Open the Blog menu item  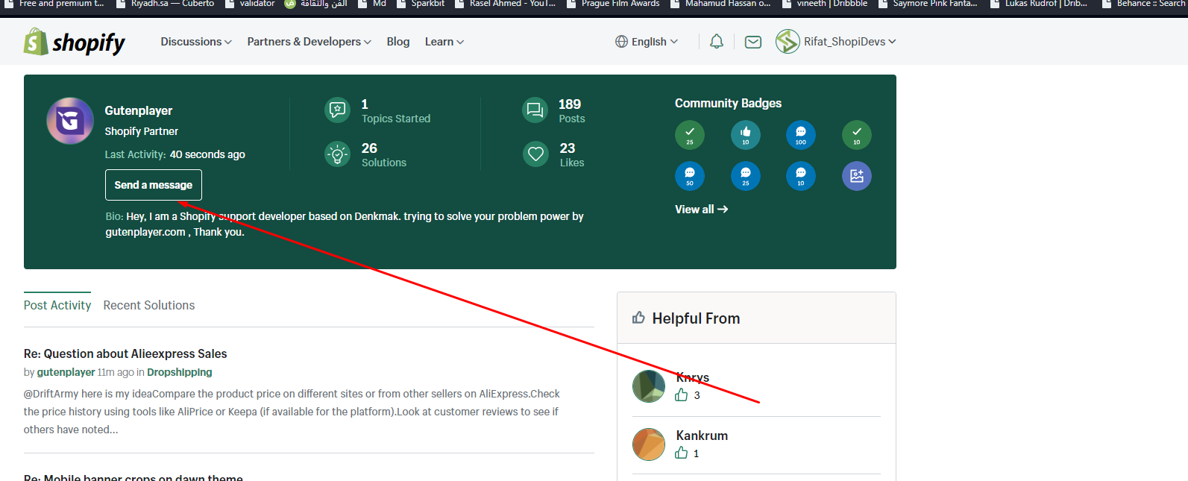(x=398, y=42)
